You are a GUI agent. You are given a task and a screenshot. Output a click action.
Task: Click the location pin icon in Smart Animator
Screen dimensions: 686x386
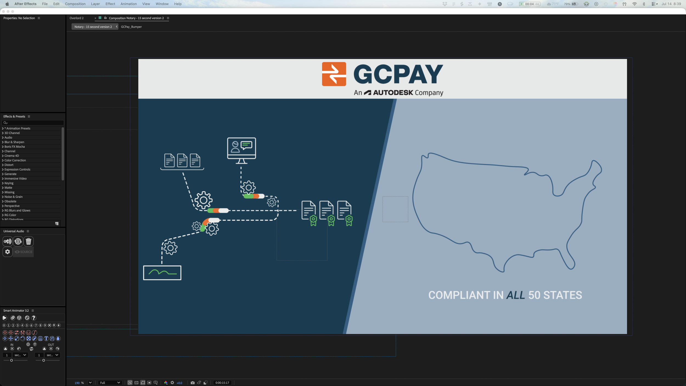[x=35, y=344]
